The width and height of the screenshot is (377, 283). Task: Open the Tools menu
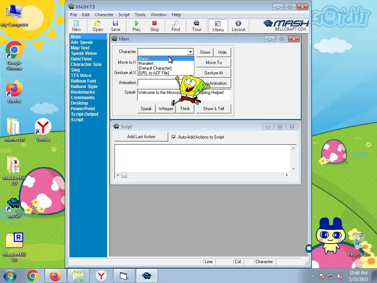(140, 15)
